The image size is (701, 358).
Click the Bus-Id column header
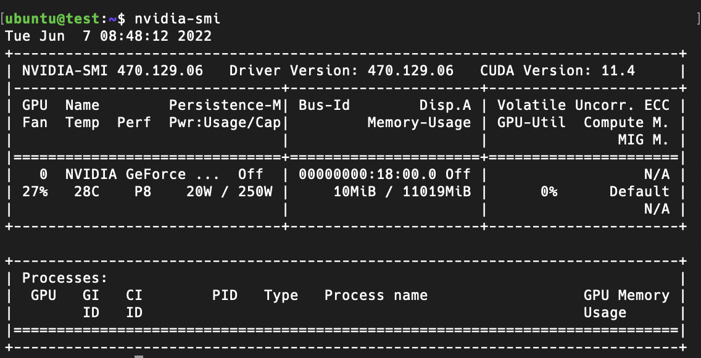click(324, 106)
